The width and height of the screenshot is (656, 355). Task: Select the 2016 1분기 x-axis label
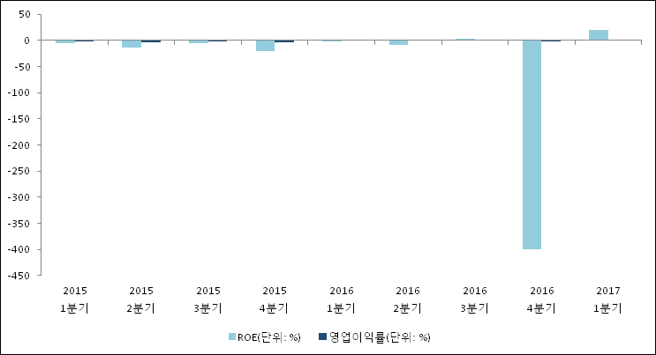pyautogui.click(x=342, y=300)
